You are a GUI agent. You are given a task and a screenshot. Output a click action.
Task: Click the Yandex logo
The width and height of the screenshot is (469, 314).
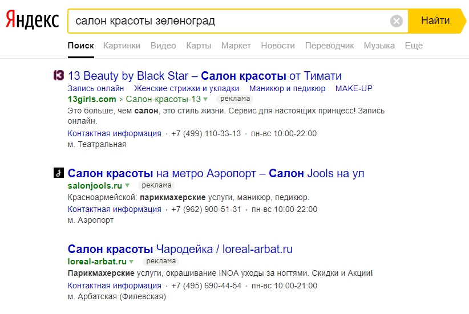pos(33,21)
